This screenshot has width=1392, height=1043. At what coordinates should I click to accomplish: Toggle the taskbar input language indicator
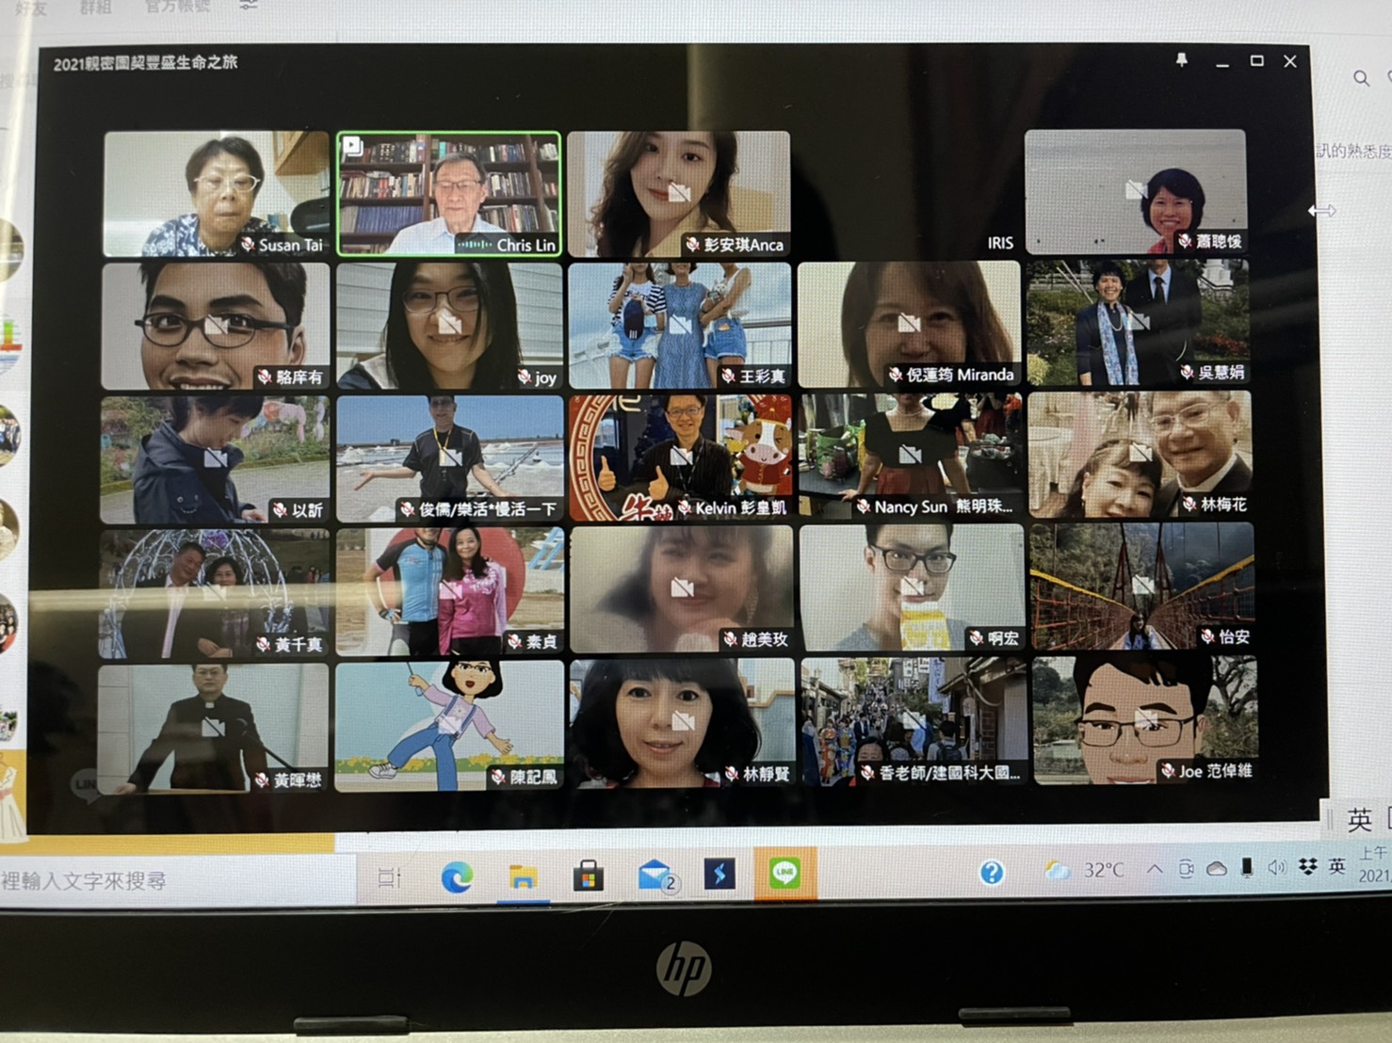(x=1336, y=866)
